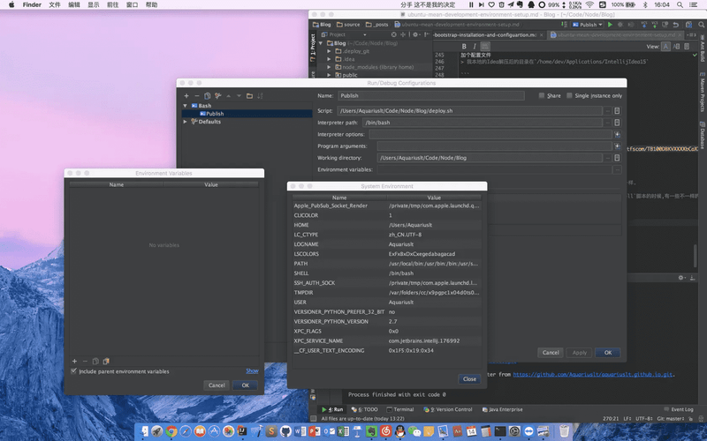Viewport: 707px width, 441px height.
Task: Add a new environment variable with plus icon
Action: coord(74,361)
